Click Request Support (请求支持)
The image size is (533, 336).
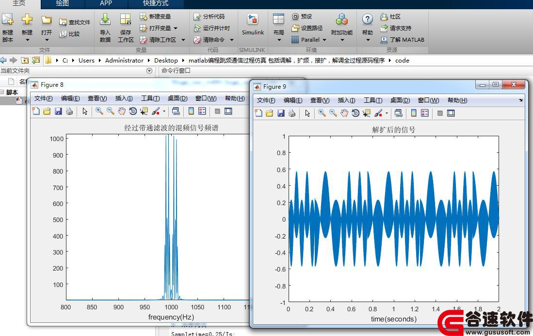point(396,28)
